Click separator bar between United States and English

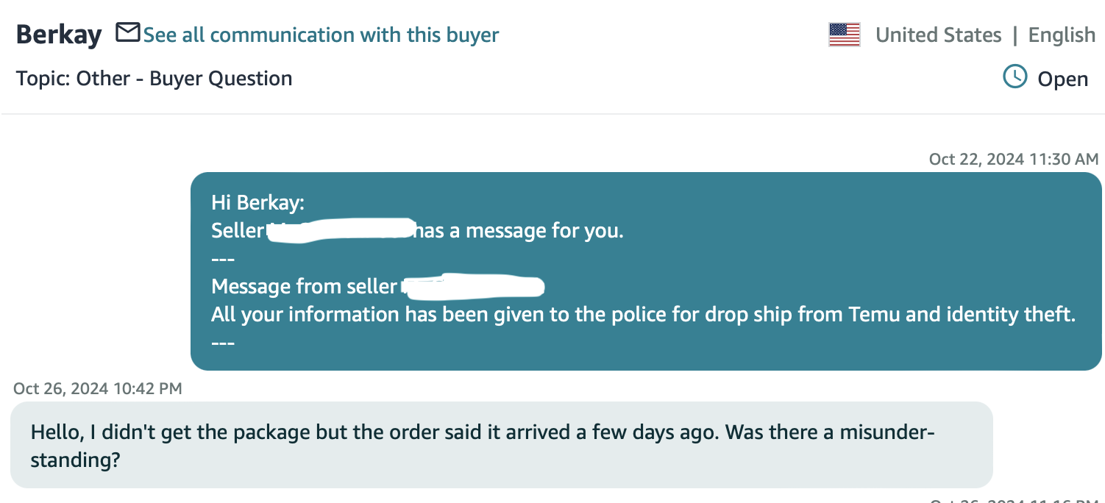[1015, 35]
